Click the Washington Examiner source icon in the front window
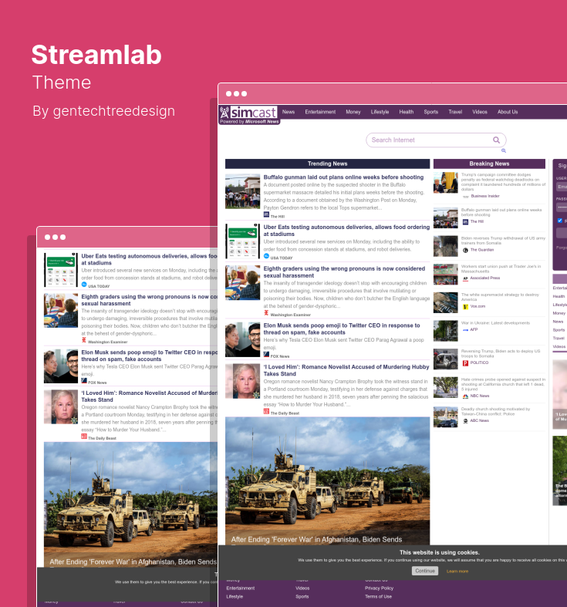 pos(266,313)
